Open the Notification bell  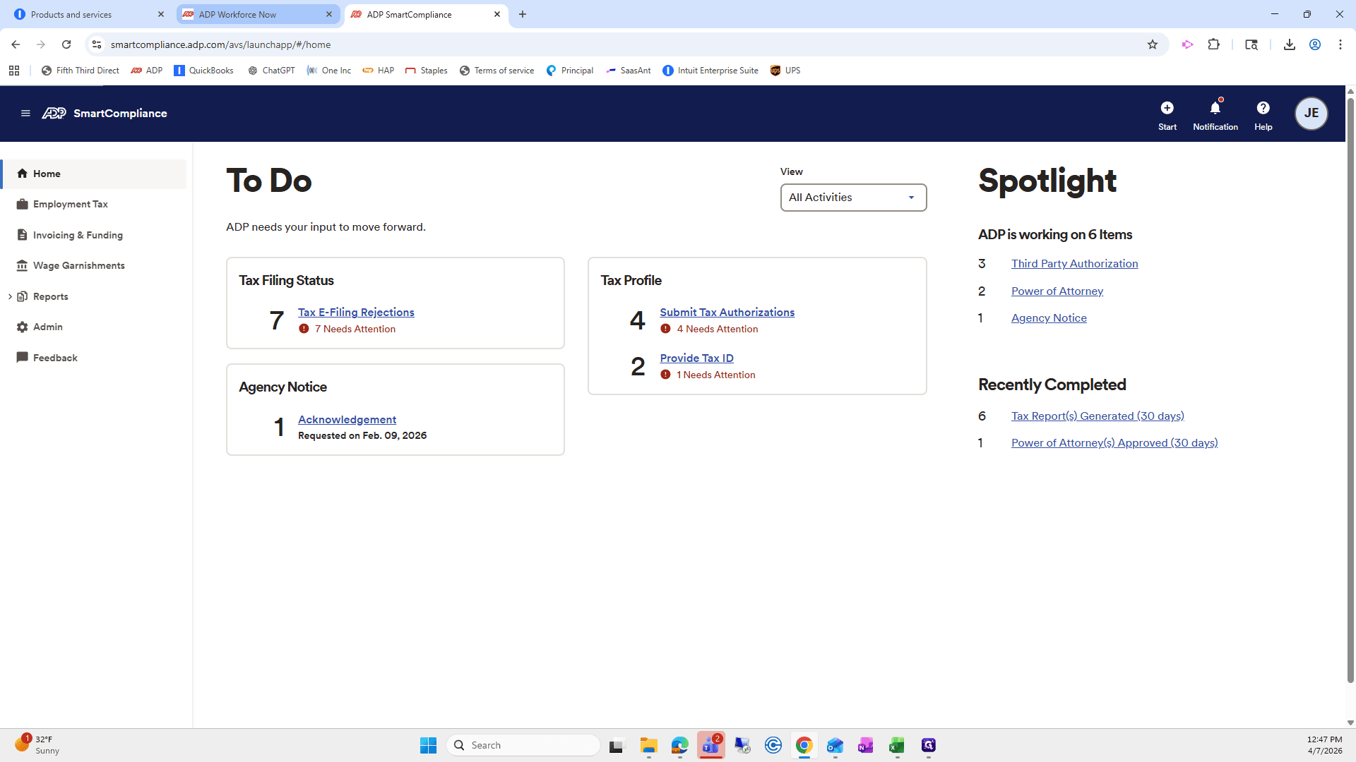[1215, 115]
